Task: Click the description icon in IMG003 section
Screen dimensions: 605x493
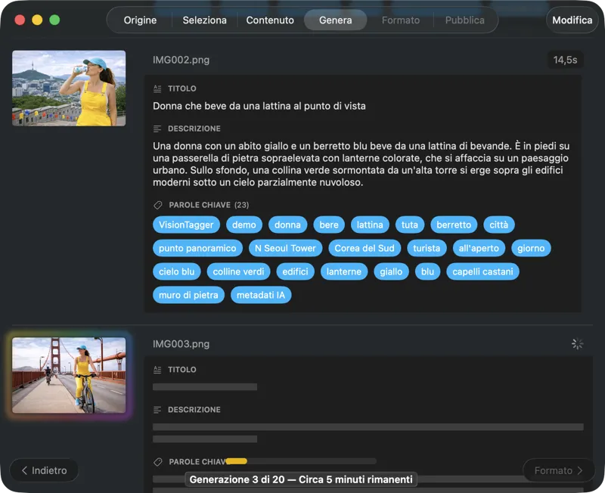Action: pyautogui.click(x=157, y=410)
